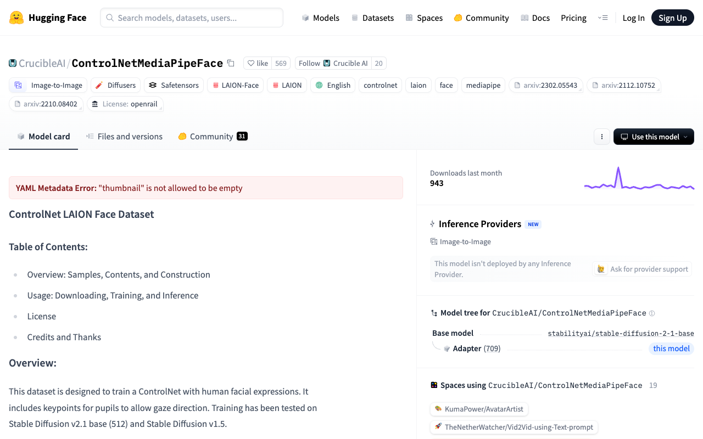Focus the search models and datasets field
Viewport: 703px width, 439px height.
click(192, 18)
